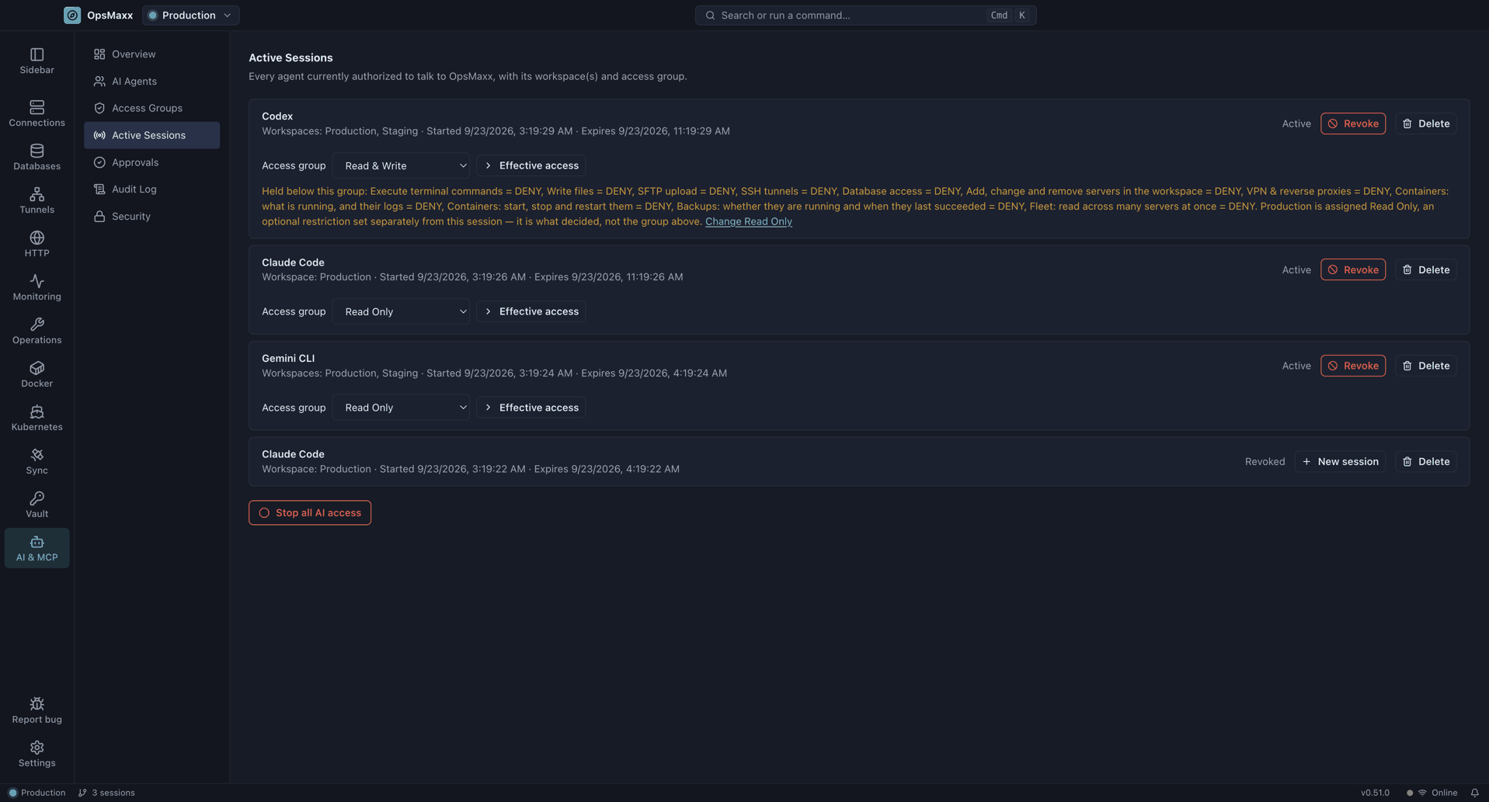Open the Production workspace dropdown
Screen dimensions: 1489x802
190,15
